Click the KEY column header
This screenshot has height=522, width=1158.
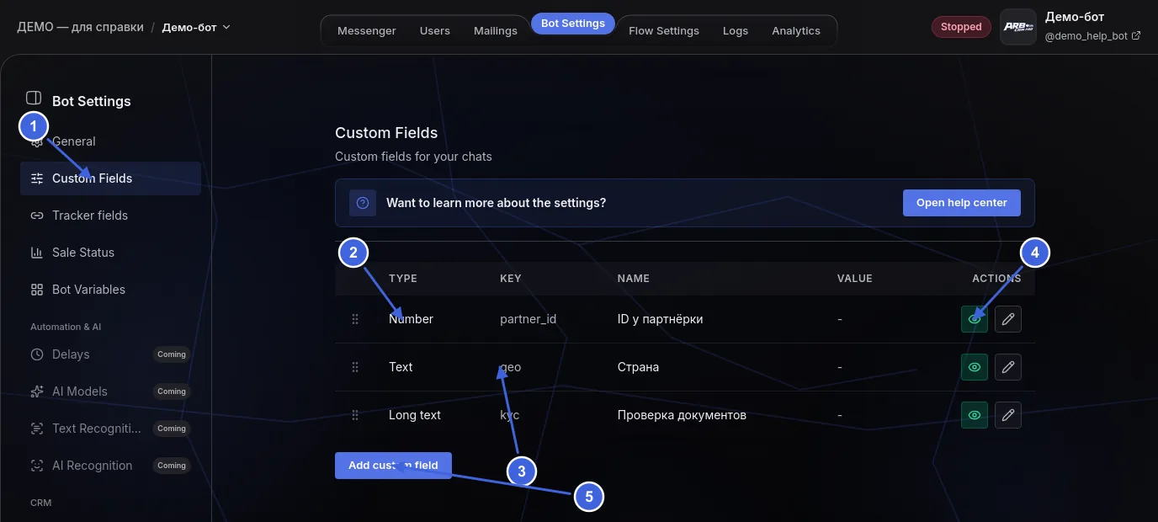point(511,279)
